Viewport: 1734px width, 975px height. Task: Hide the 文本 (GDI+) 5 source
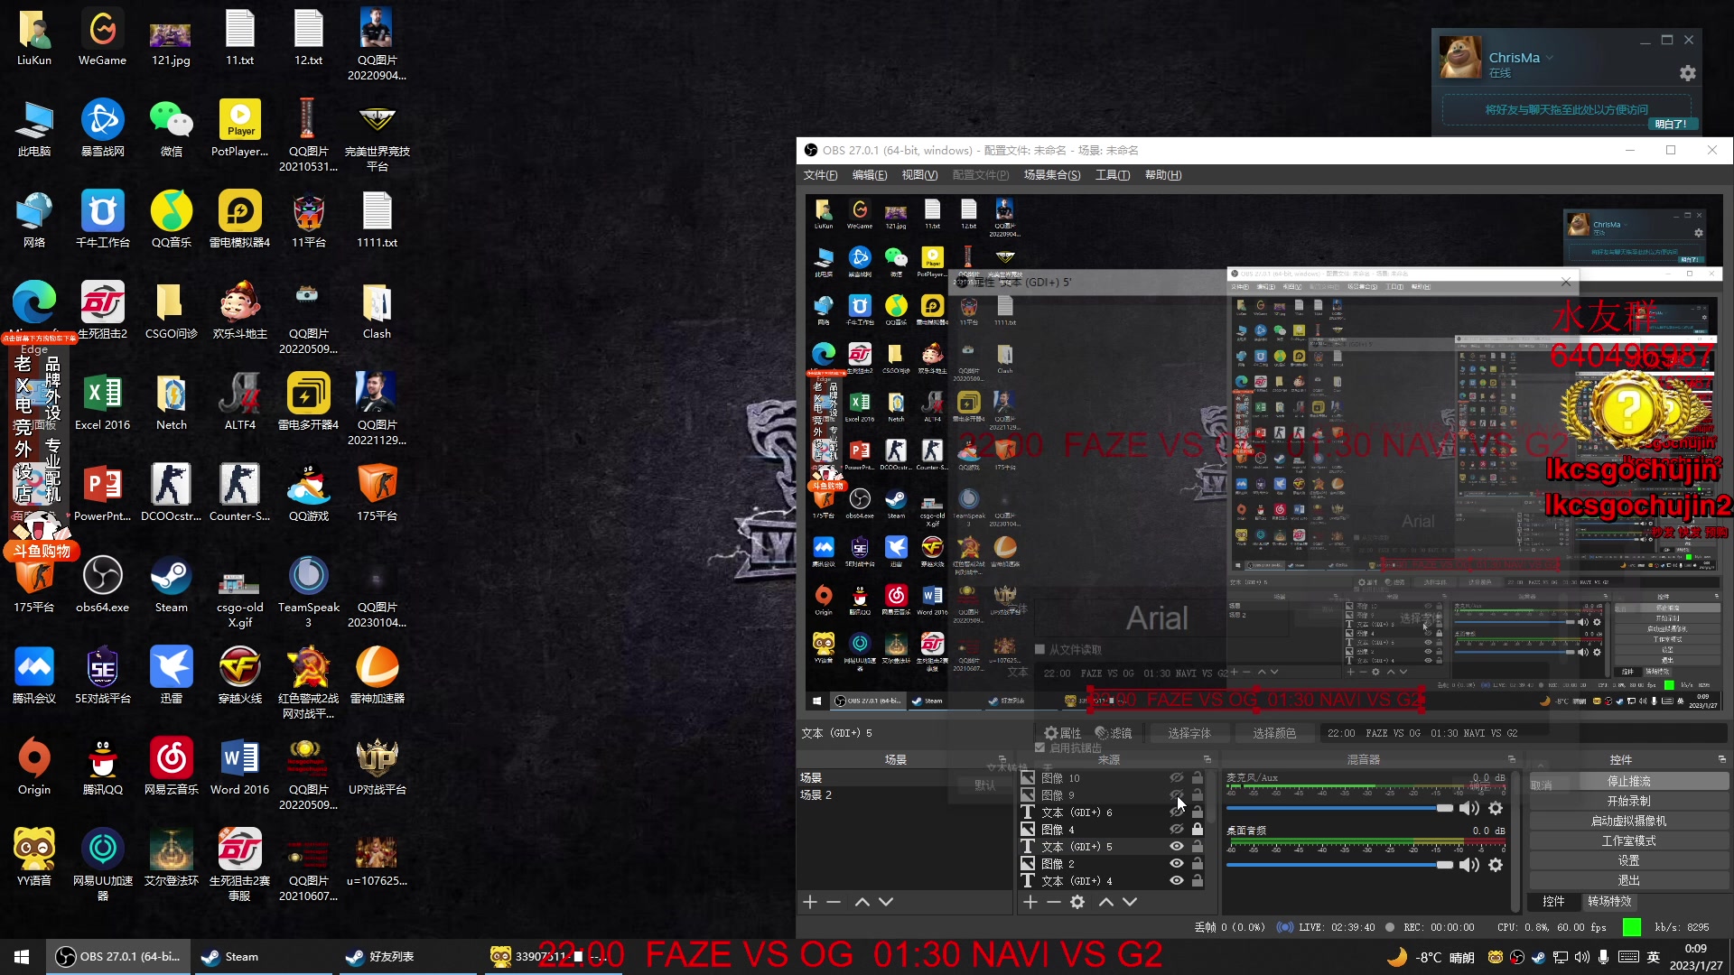[1176, 846]
